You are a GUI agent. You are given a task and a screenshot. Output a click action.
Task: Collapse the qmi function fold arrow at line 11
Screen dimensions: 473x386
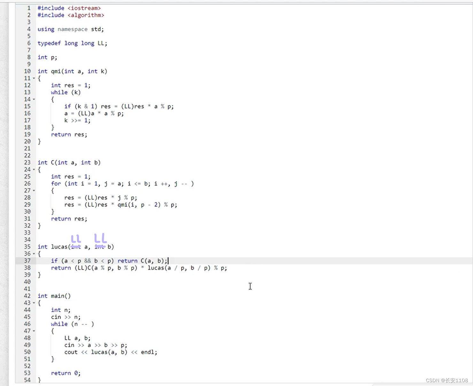click(x=34, y=78)
